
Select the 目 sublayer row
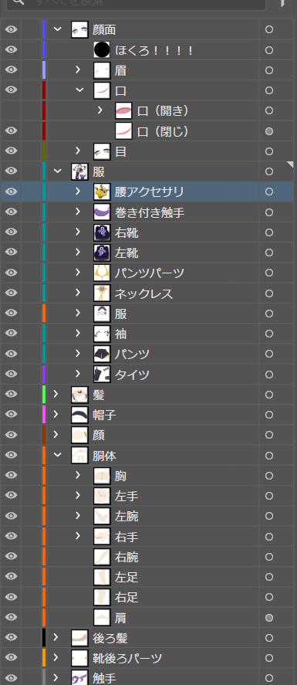147,151
